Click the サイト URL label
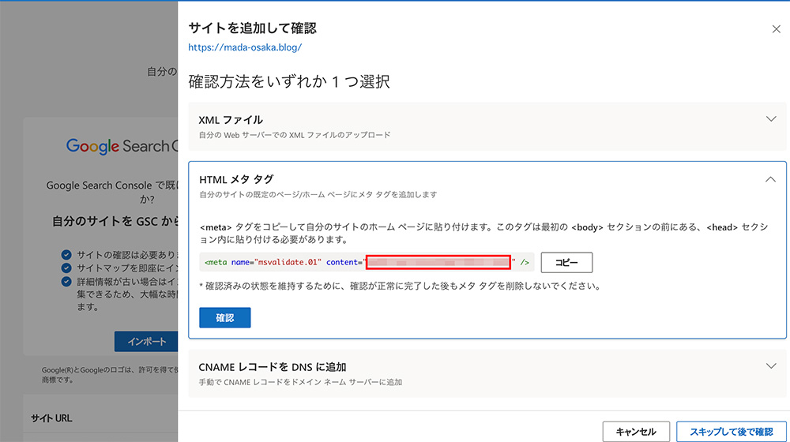 pyautogui.click(x=51, y=418)
